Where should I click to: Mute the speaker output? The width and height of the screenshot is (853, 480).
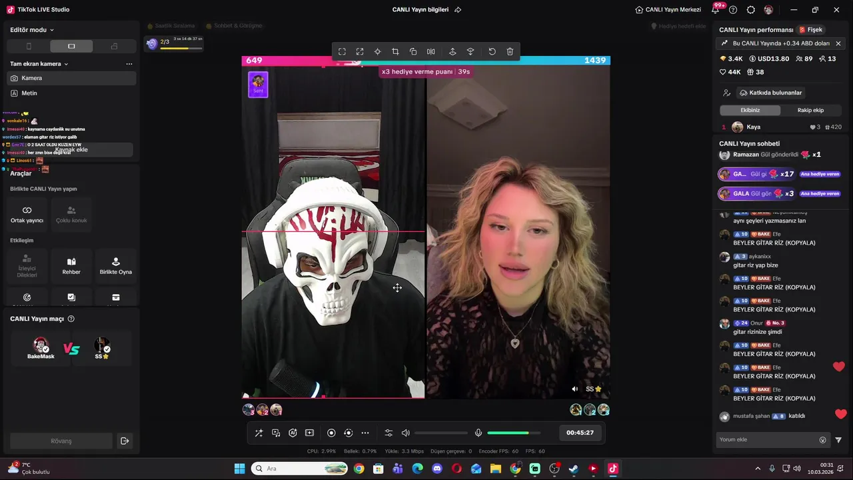pyautogui.click(x=406, y=433)
